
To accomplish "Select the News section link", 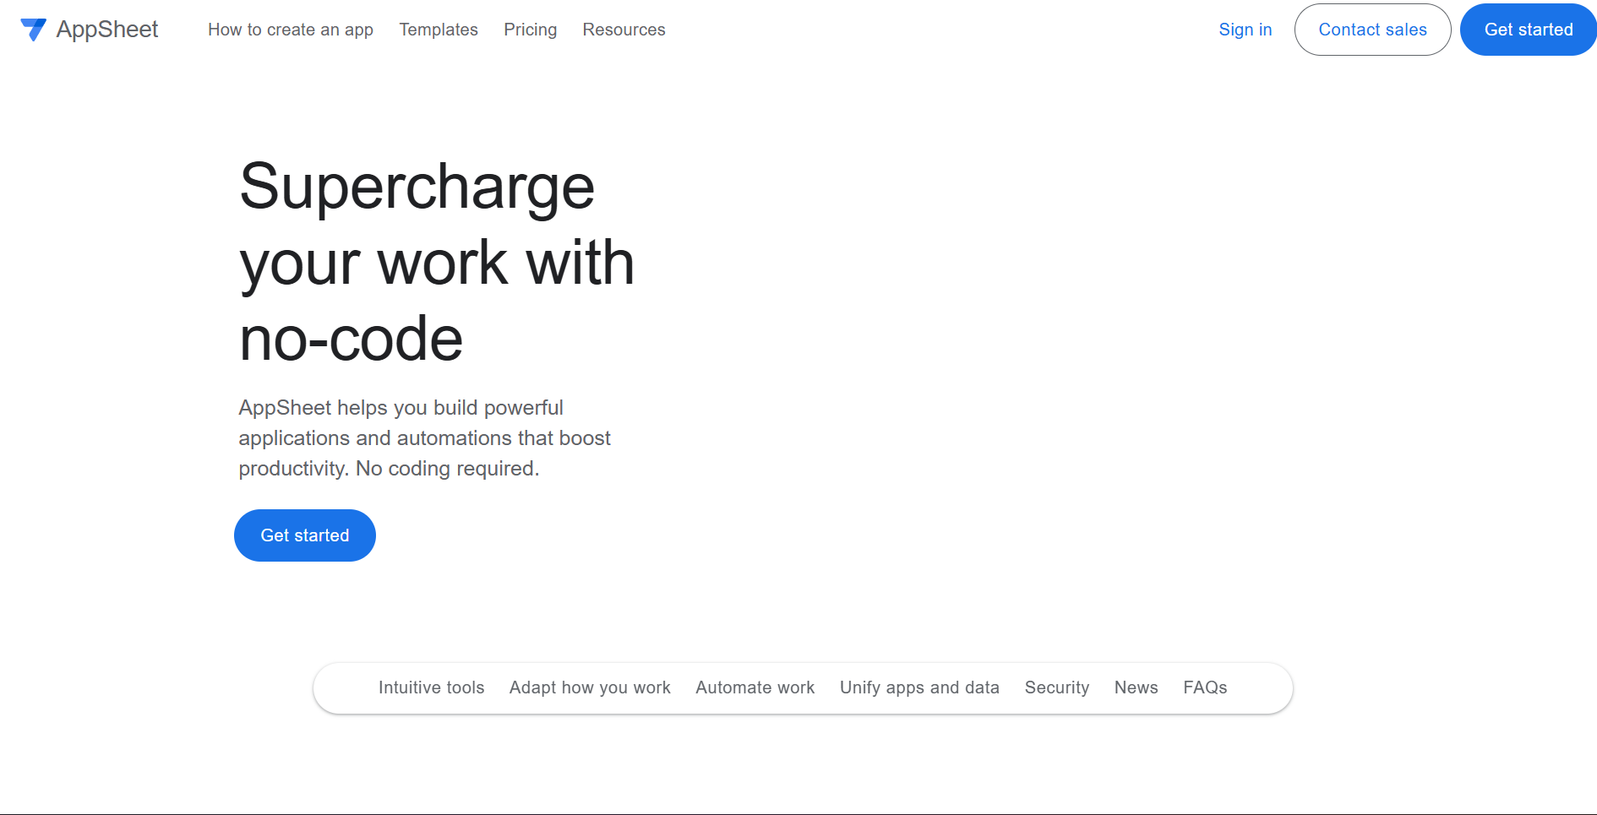I will [1136, 687].
